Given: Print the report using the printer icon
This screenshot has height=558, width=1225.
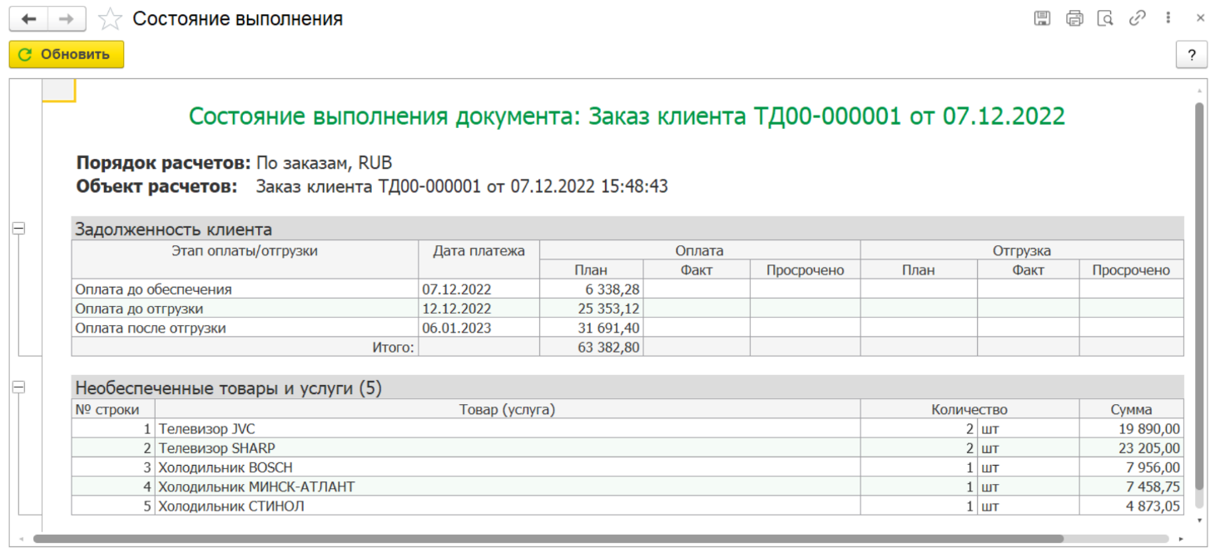Looking at the screenshot, I should 1074,18.
